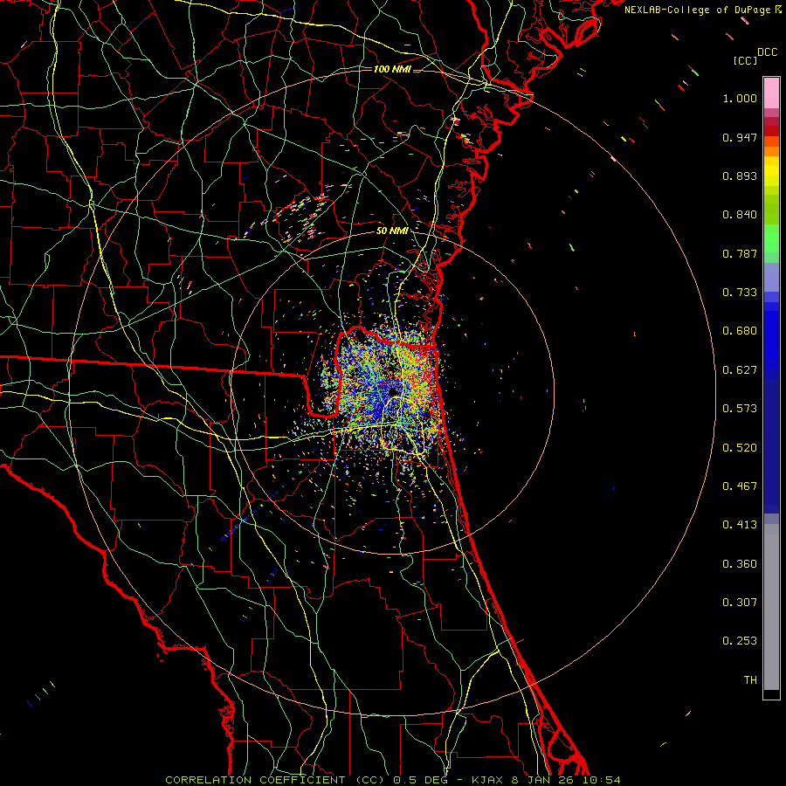786x786 pixels.
Task: Click the 0.413 color scale value
Action: pyautogui.click(x=740, y=525)
